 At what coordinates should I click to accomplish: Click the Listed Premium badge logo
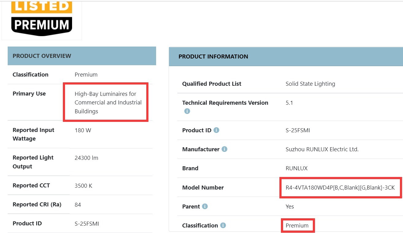click(42, 18)
